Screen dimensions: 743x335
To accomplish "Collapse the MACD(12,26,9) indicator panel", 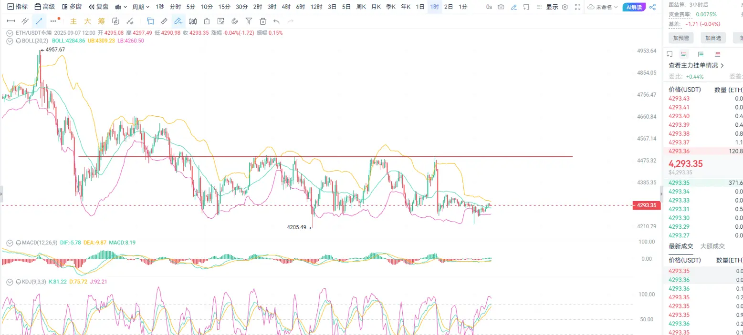I will click(10, 243).
